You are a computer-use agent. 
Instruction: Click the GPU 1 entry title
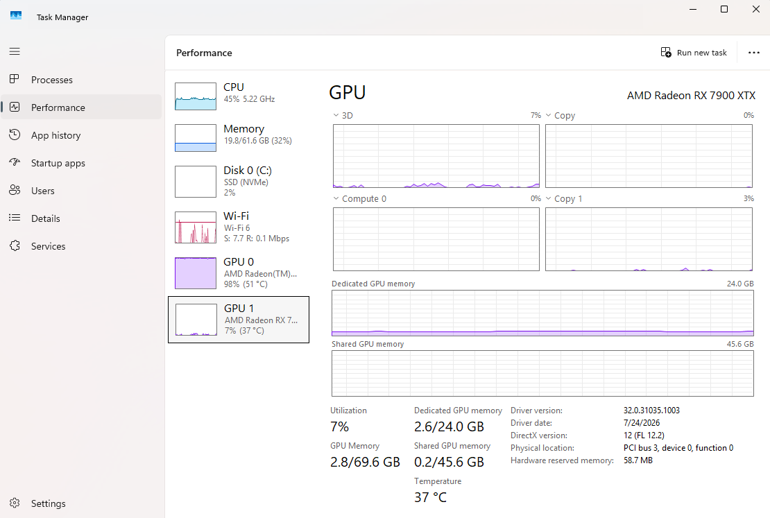point(239,309)
